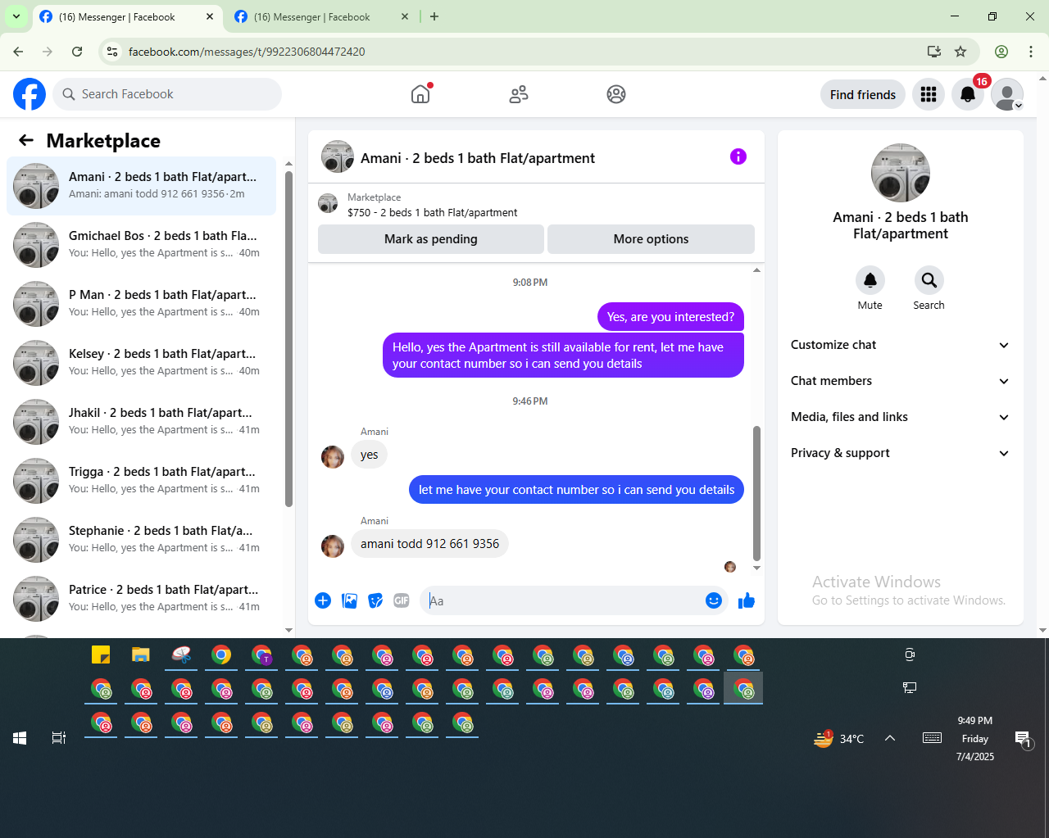The width and height of the screenshot is (1049, 838).
Task: Open the File Explorer taskbar icon
Action: click(141, 655)
